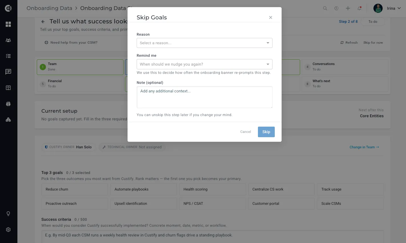Open the clock history icon
This screenshot has height=243, width=406.
click(336, 8)
